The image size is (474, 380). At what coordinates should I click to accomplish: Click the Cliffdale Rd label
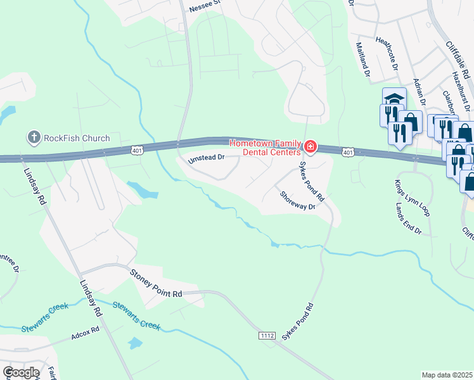point(458,60)
